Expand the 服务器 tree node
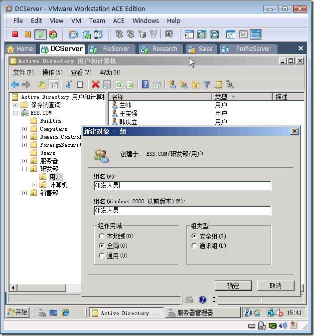314x336 pixels. click(x=24, y=161)
